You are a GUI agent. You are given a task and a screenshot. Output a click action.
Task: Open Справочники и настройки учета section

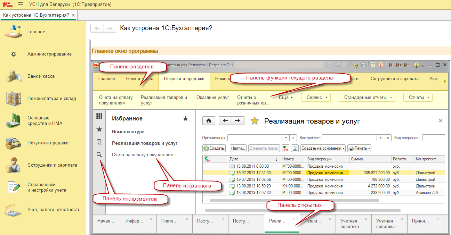(47, 187)
